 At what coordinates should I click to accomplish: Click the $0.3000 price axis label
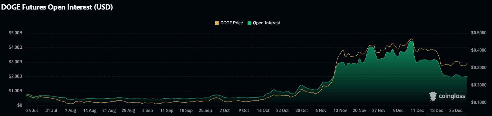[x=479, y=68]
